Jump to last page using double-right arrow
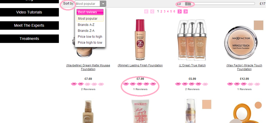This screenshot has width=266, height=123. (x=185, y=12)
